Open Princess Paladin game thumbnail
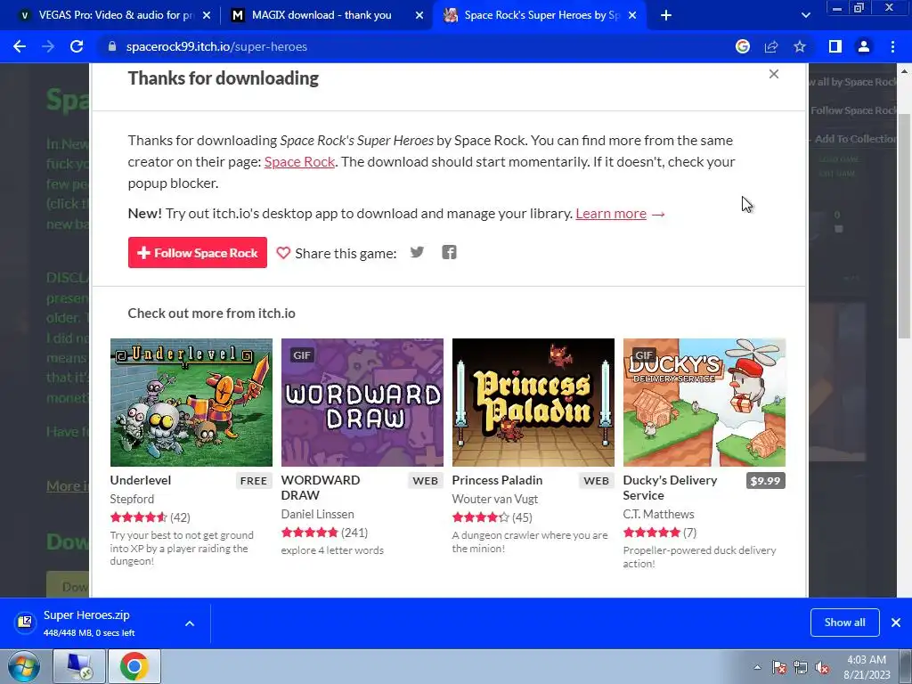Screen dimensions: 912x684 click(533, 403)
